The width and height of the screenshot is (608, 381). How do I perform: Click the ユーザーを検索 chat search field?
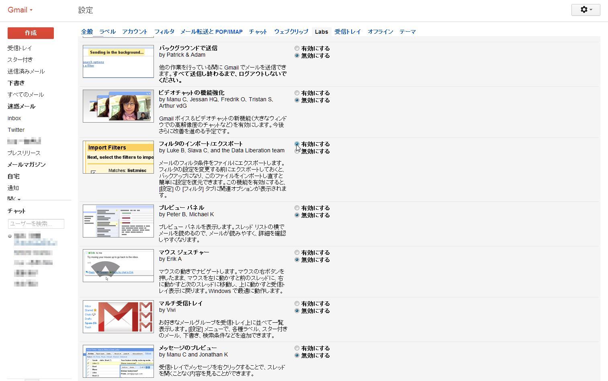[x=36, y=223]
